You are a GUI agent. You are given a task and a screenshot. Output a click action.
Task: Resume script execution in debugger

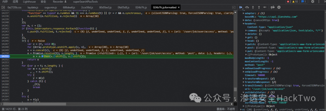coord(241,7)
